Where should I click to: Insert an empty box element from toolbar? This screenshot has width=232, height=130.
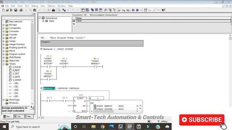pos(146,10)
